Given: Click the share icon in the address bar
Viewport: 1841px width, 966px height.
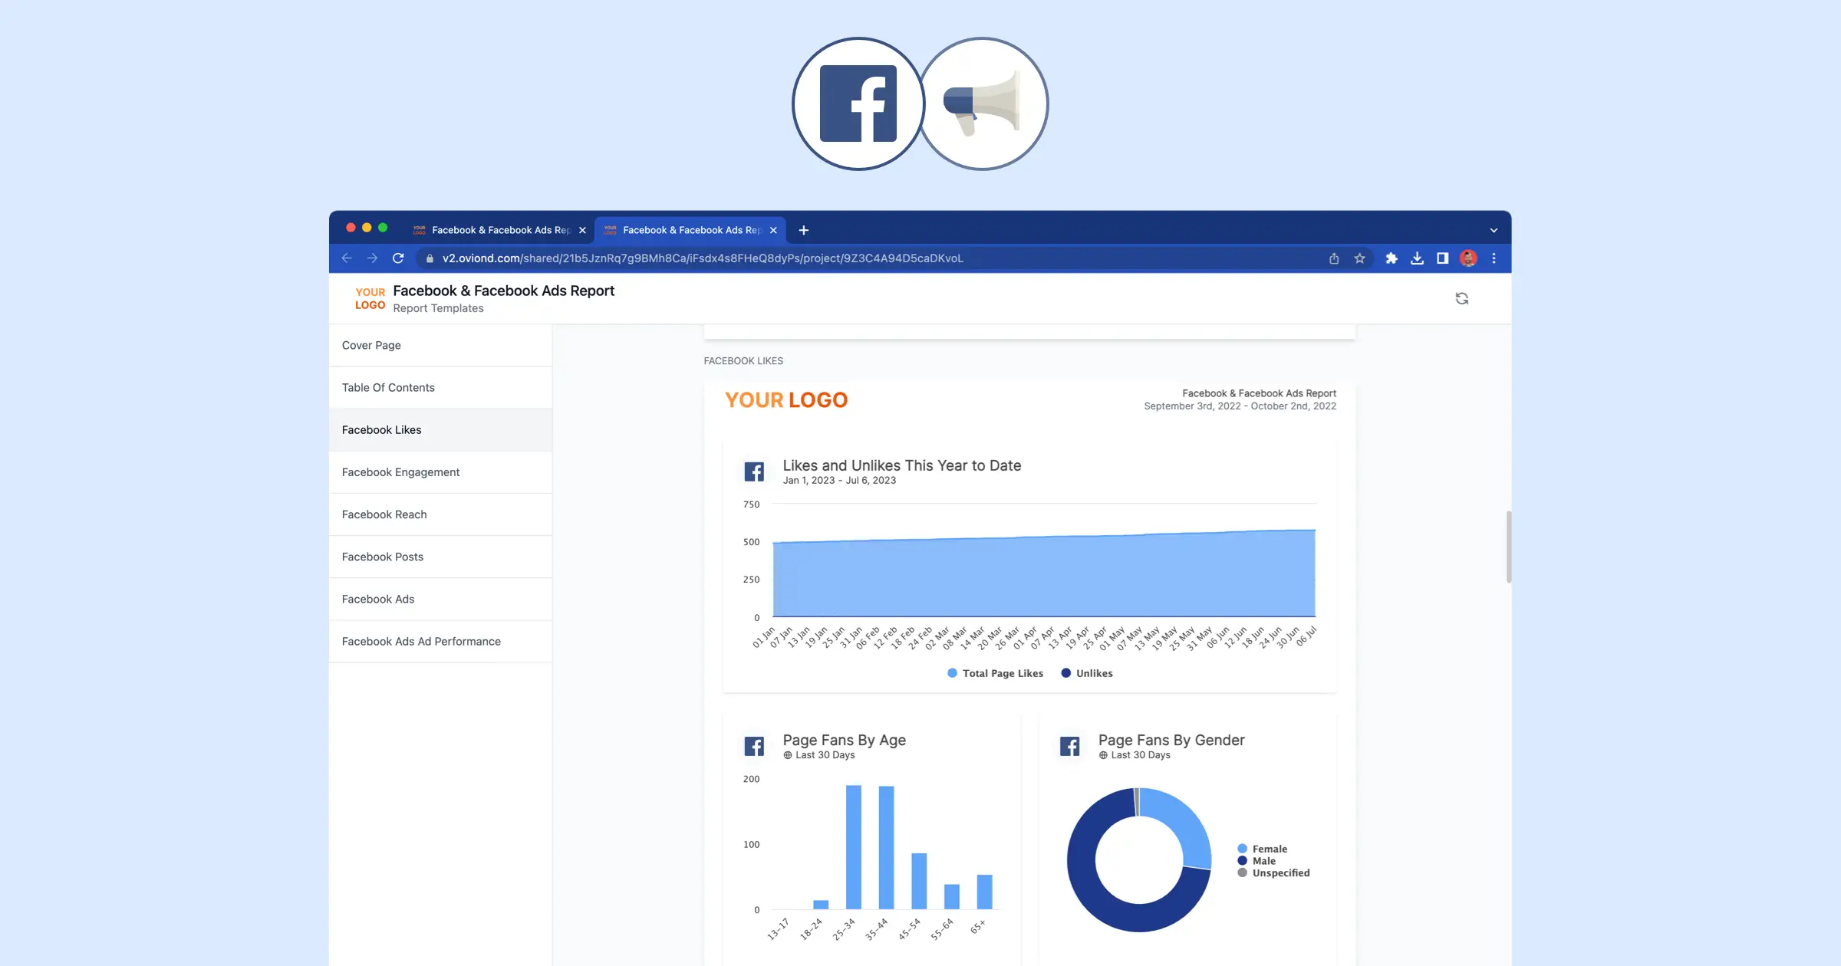Looking at the screenshot, I should [x=1334, y=258].
